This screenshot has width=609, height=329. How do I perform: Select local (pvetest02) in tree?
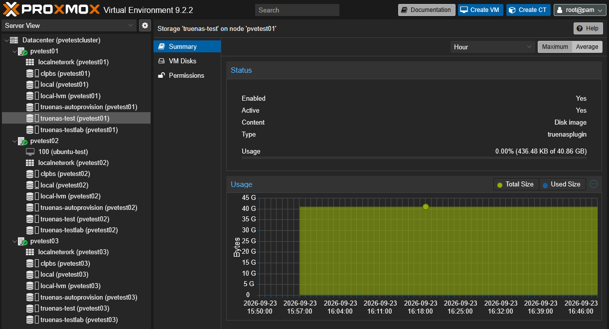tap(76, 185)
